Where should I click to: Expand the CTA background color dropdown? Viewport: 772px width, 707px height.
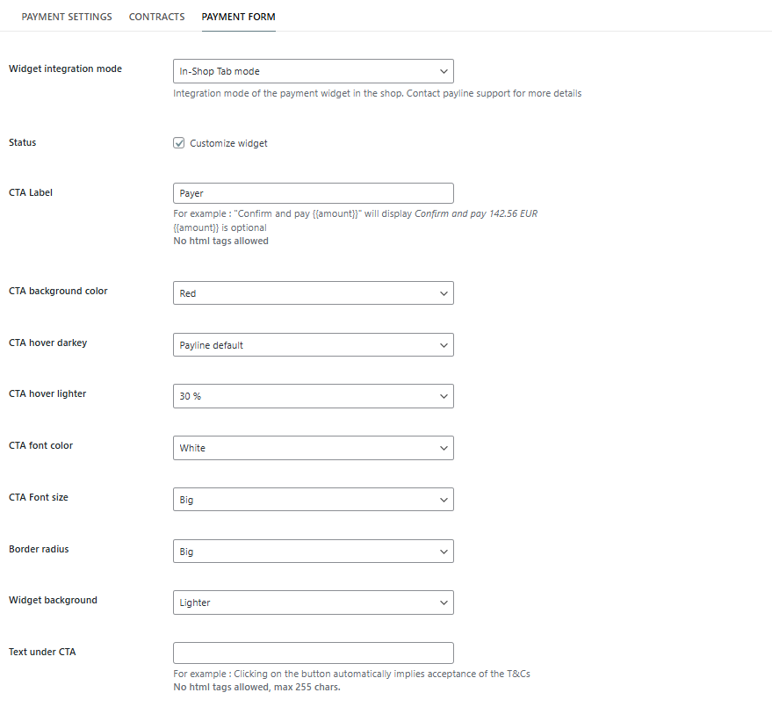(313, 293)
